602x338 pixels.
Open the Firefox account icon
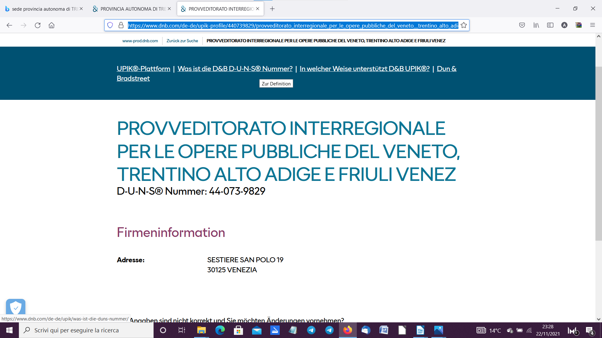pyautogui.click(x=564, y=25)
